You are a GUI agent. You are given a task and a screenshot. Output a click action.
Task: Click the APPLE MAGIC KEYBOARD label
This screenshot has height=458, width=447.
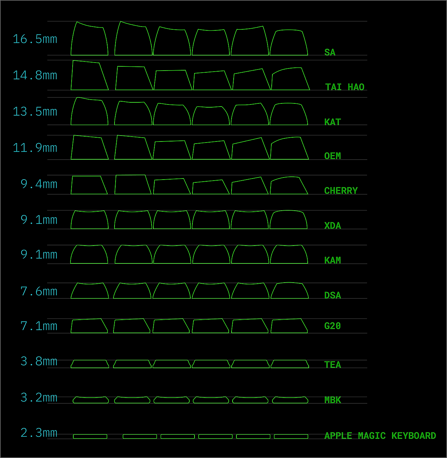[x=380, y=436]
